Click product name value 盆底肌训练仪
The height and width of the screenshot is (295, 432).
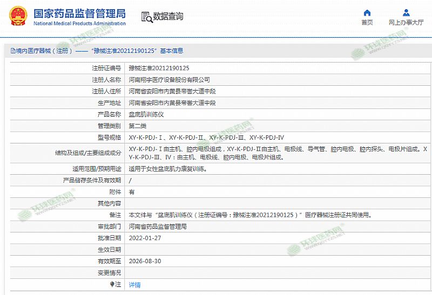coord(146,114)
